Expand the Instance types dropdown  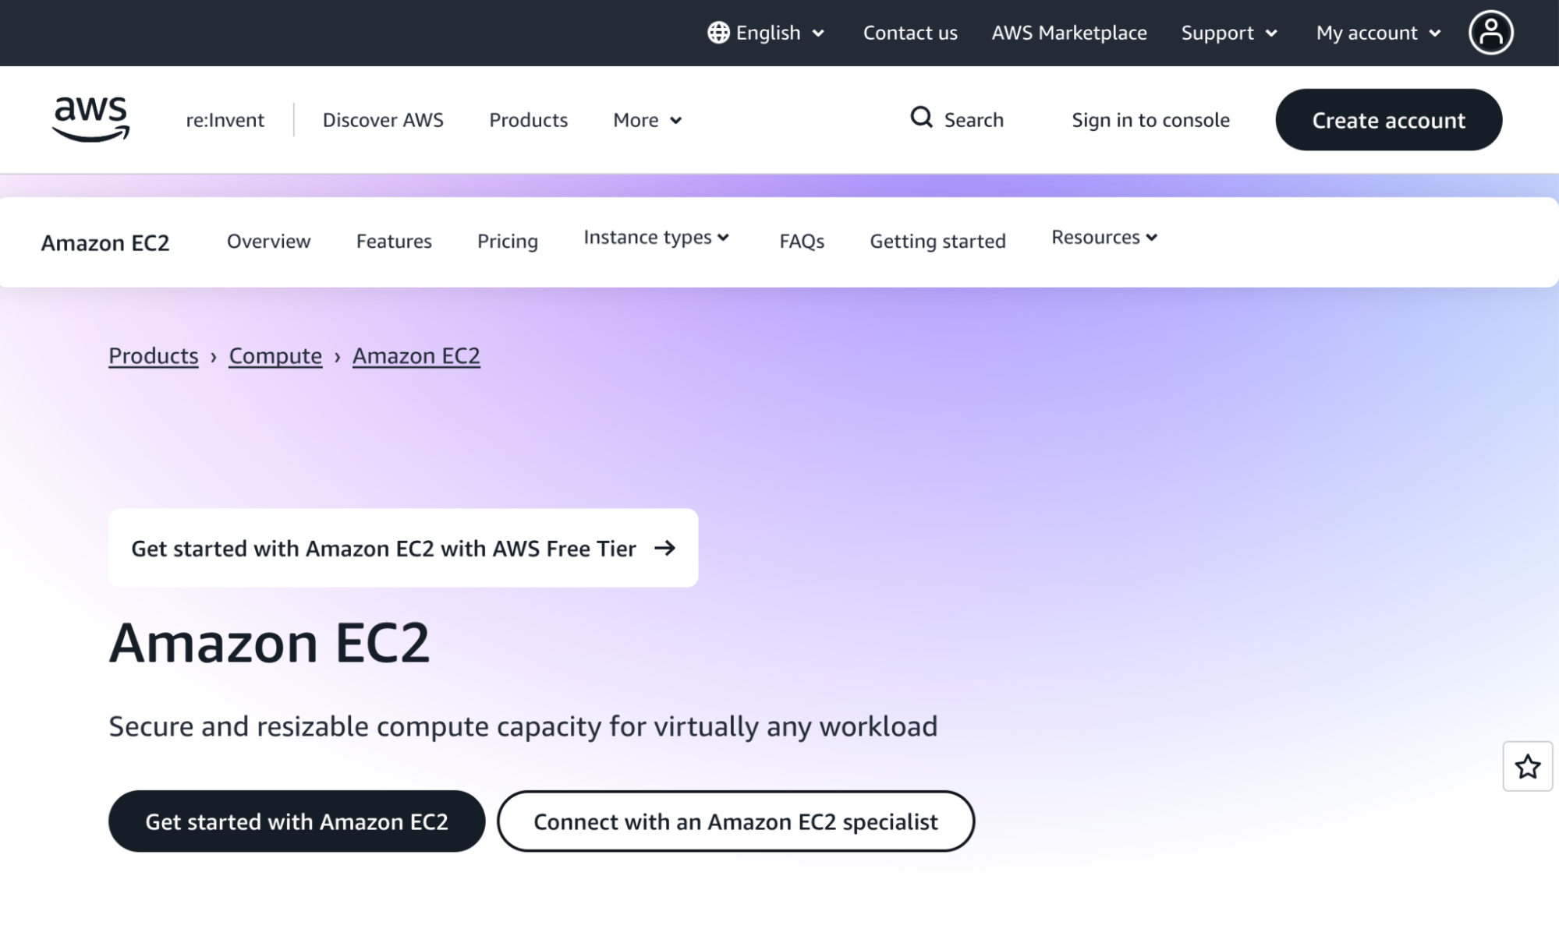[656, 238]
